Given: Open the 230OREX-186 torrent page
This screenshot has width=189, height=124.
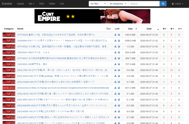Looking at the screenshot, I should point(33,52).
